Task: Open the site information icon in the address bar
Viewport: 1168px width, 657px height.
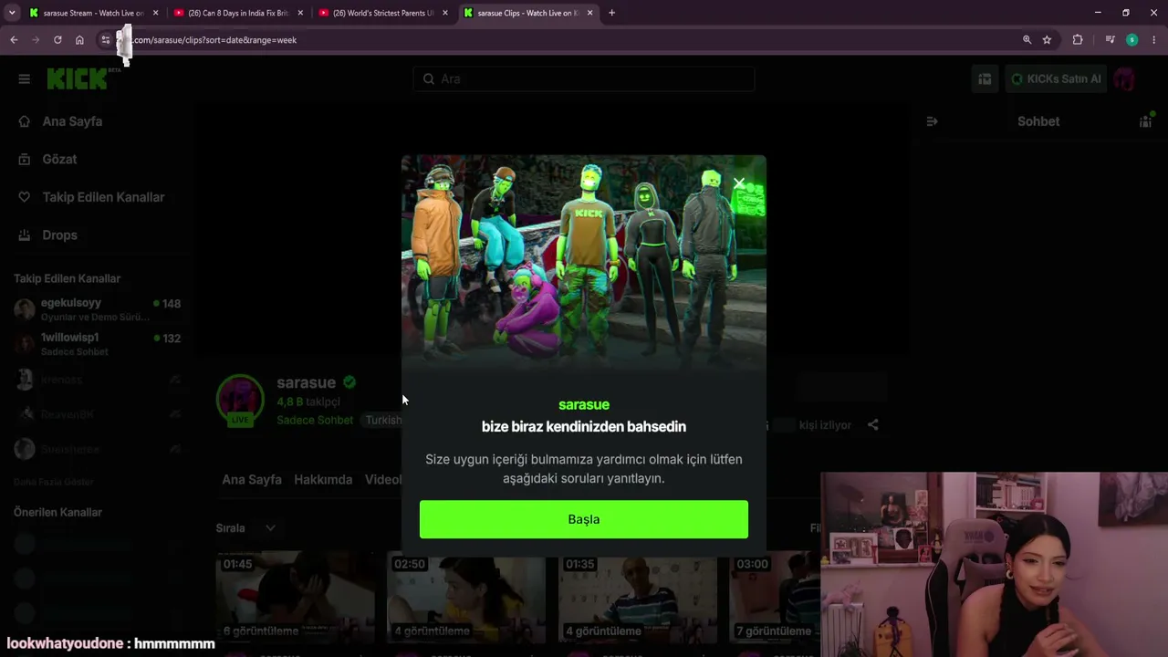Action: coord(106,40)
